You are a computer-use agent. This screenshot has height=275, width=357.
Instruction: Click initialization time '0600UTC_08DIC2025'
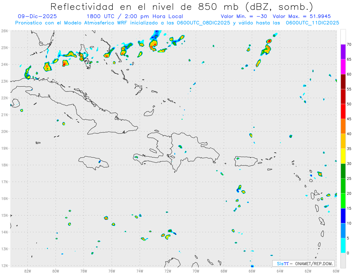[203, 23]
